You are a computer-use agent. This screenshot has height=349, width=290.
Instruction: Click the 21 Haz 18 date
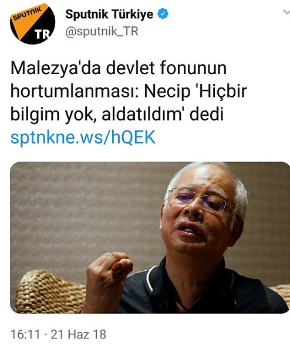tap(78, 334)
